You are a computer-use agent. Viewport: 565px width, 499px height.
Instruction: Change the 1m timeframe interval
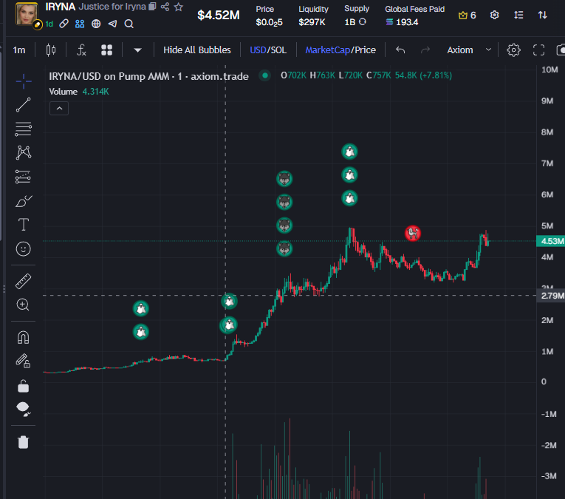point(19,50)
